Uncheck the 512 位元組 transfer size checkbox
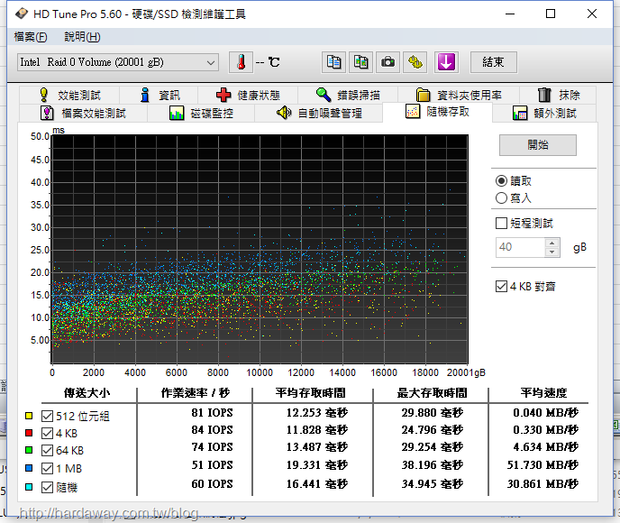The height and width of the screenshot is (523, 620). point(47,416)
